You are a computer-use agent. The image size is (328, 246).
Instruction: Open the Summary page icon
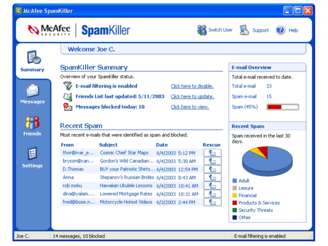tap(34, 57)
